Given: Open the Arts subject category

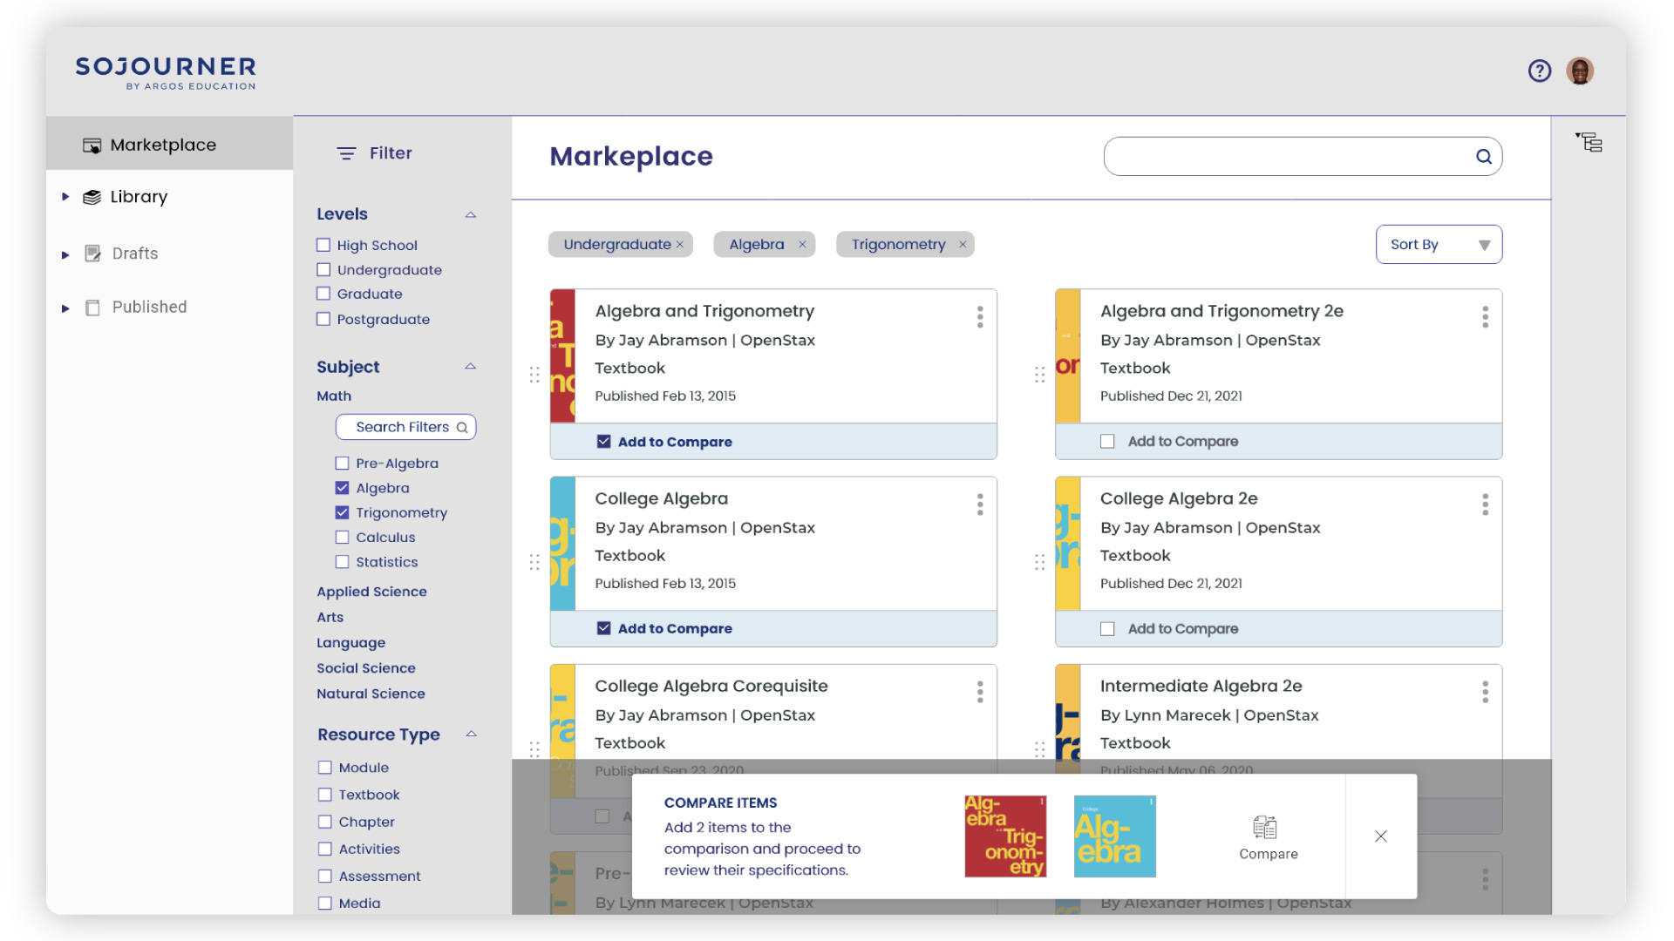Looking at the screenshot, I should pos(330,618).
